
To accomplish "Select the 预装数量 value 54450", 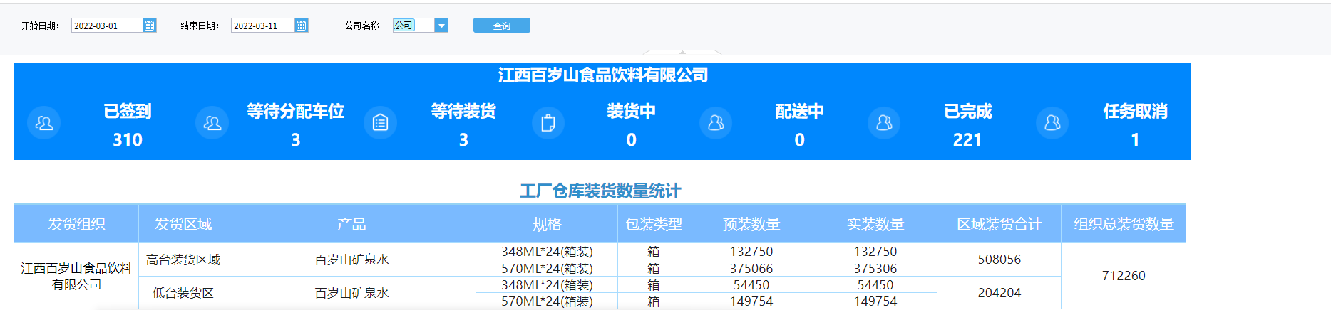I will (x=751, y=284).
